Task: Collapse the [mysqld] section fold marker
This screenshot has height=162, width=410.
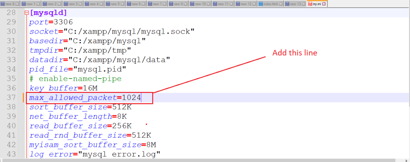Action: [26, 13]
